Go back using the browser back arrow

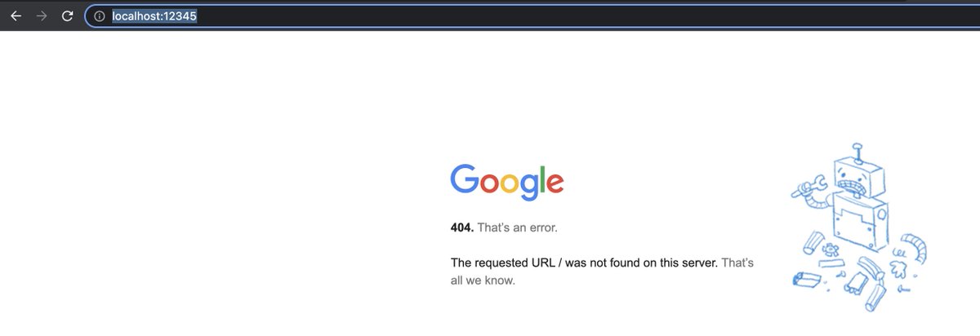click(x=16, y=15)
